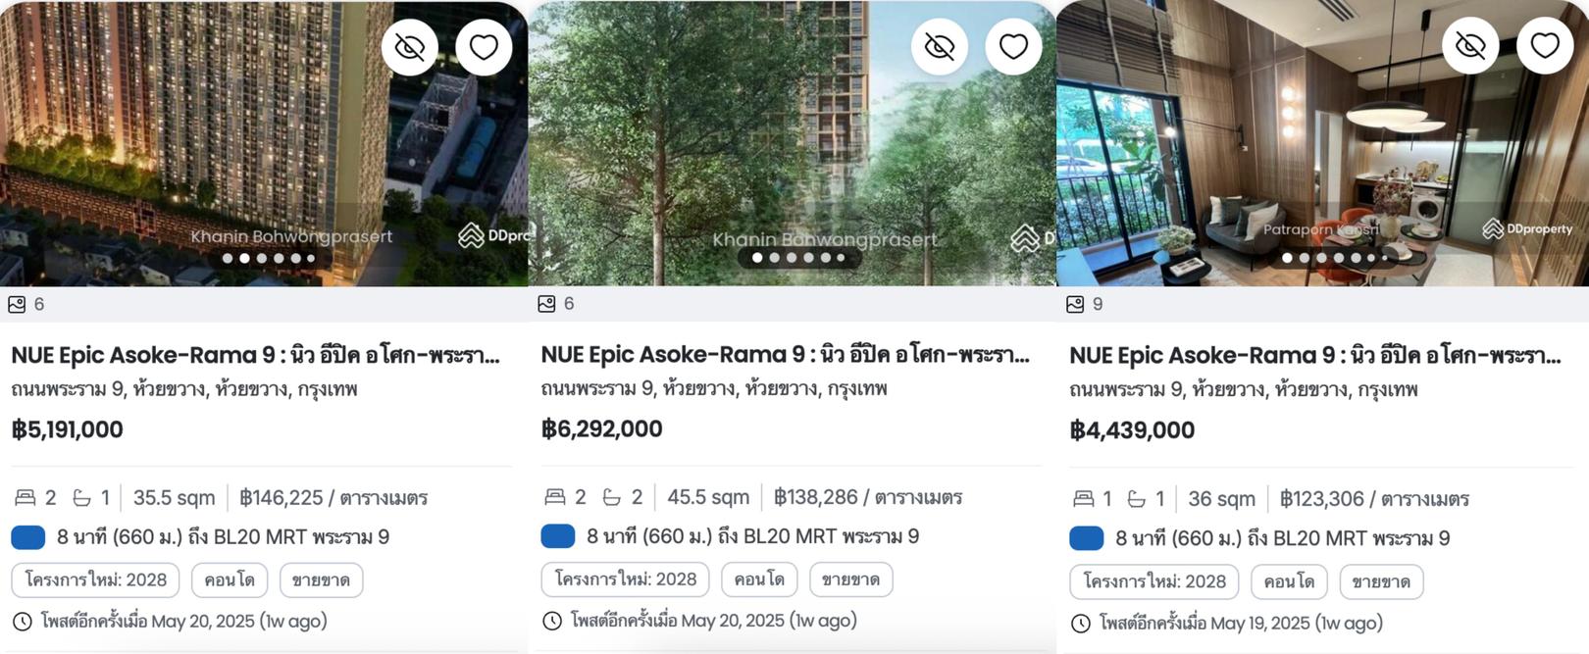This screenshot has width=1589, height=654.
Task: Click โครงการใหม่: 2028 tag on third listing
Action: [1154, 581]
